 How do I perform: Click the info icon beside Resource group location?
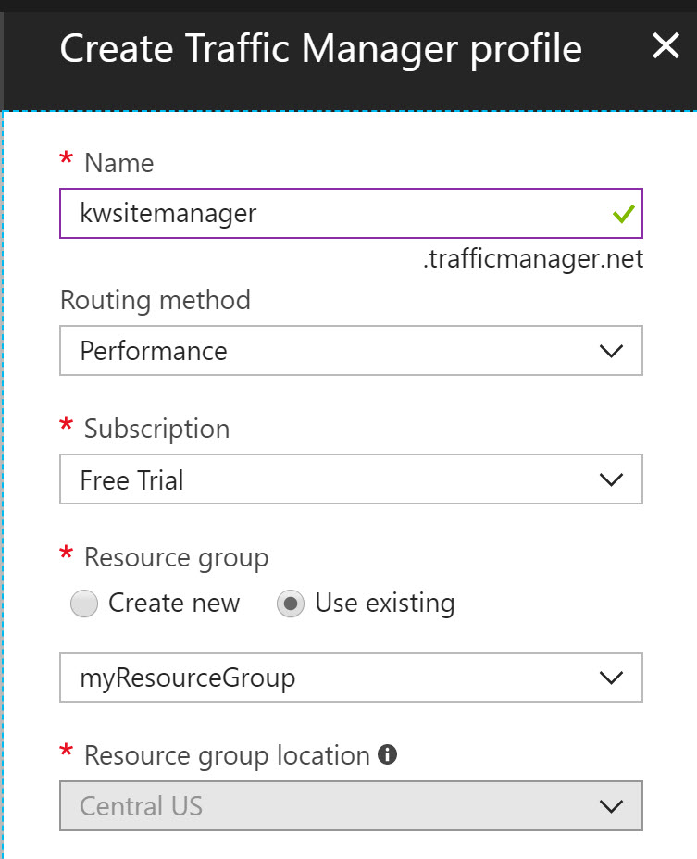387,754
